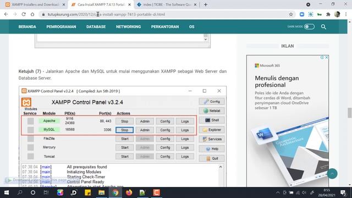Image resolution: width=352 pixels, height=198 pixels.
Task: Open the Windows Start menu
Action: click(7, 193)
